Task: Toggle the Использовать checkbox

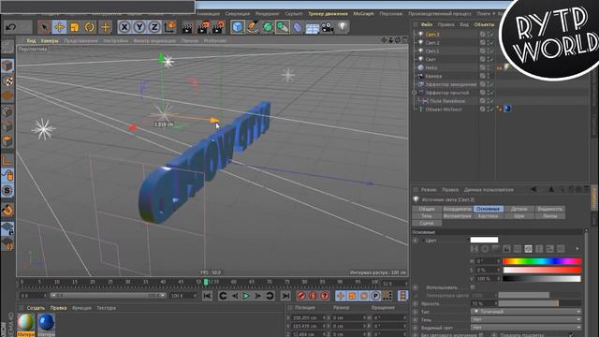Action: tap(473, 287)
